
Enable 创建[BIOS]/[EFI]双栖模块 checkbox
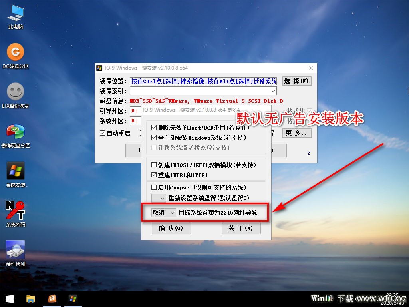[154, 165]
